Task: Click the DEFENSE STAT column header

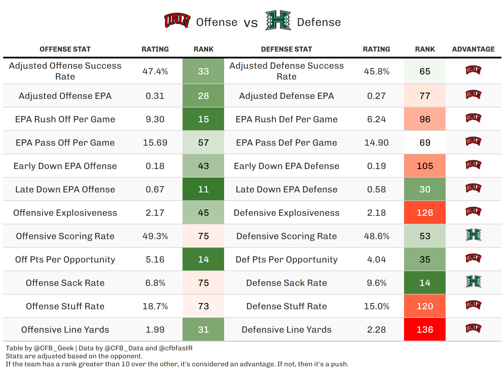Action: [x=286, y=49]
